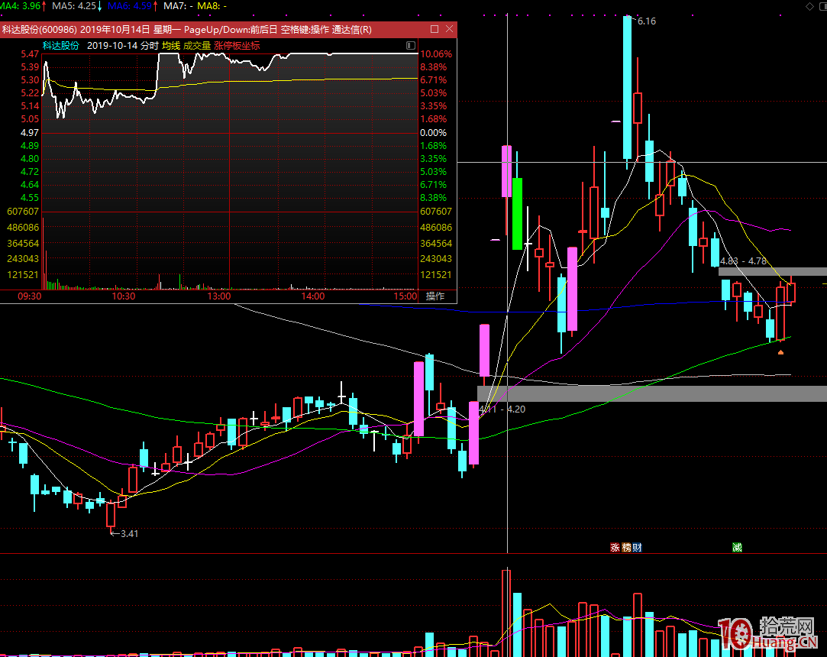Click the 3.41 low price annotation
Viewport: 827px width, 657px height.
(129, 533)
